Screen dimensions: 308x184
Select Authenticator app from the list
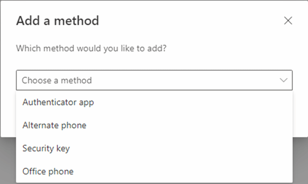[x=58, y=102]
